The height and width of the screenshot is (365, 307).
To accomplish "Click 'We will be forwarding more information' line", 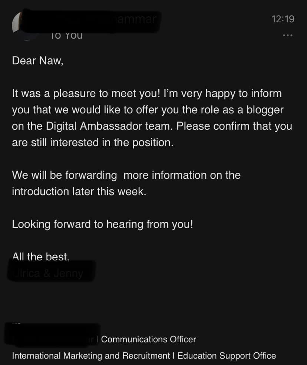I will coord(126,175).
